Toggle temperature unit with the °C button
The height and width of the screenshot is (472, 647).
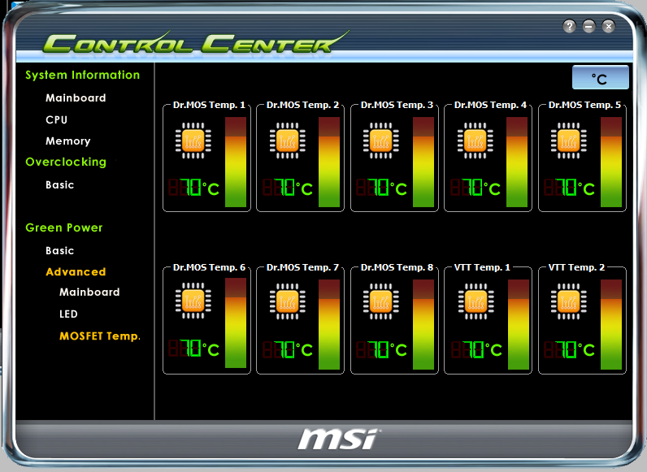pos(601,77)
